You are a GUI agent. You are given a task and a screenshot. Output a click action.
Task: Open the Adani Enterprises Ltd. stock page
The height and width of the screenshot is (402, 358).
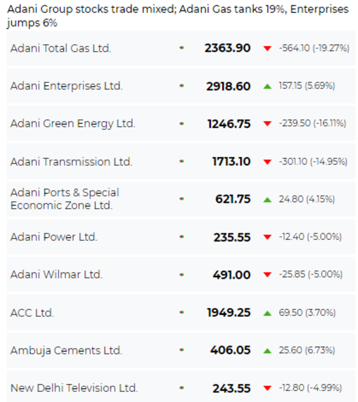(66, 86)
